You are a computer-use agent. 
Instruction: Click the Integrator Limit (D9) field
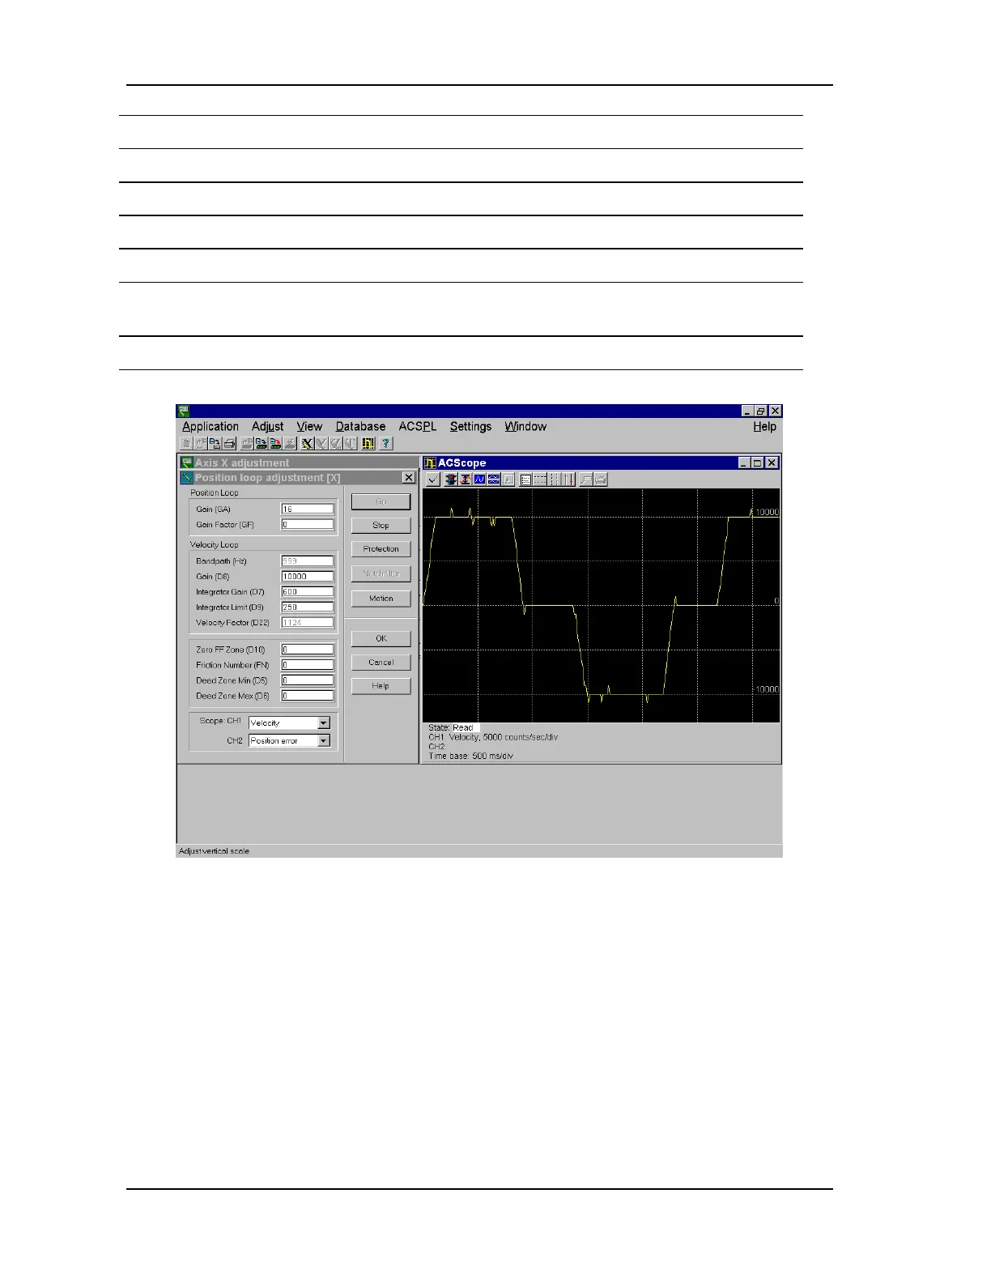coord(307,607)
